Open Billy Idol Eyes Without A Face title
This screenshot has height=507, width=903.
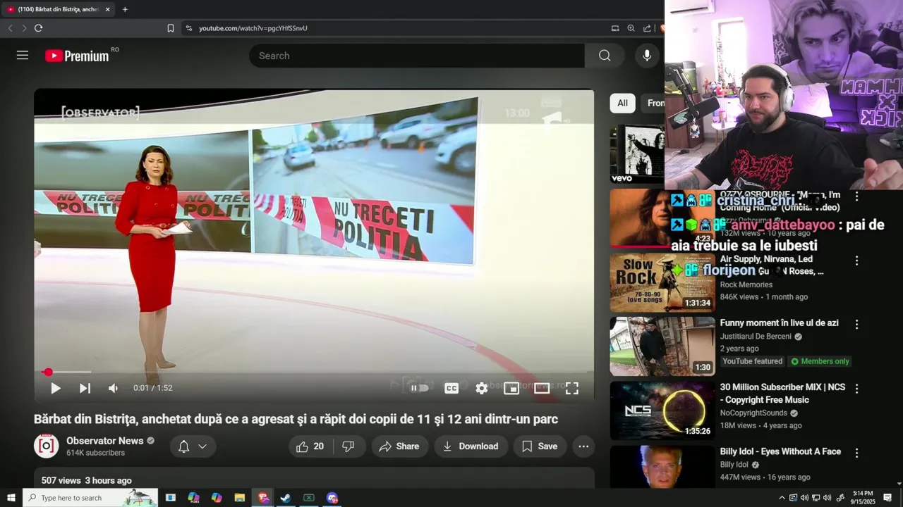780,451
